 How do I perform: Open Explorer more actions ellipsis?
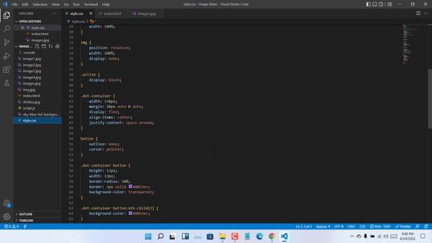click(55, 13)
